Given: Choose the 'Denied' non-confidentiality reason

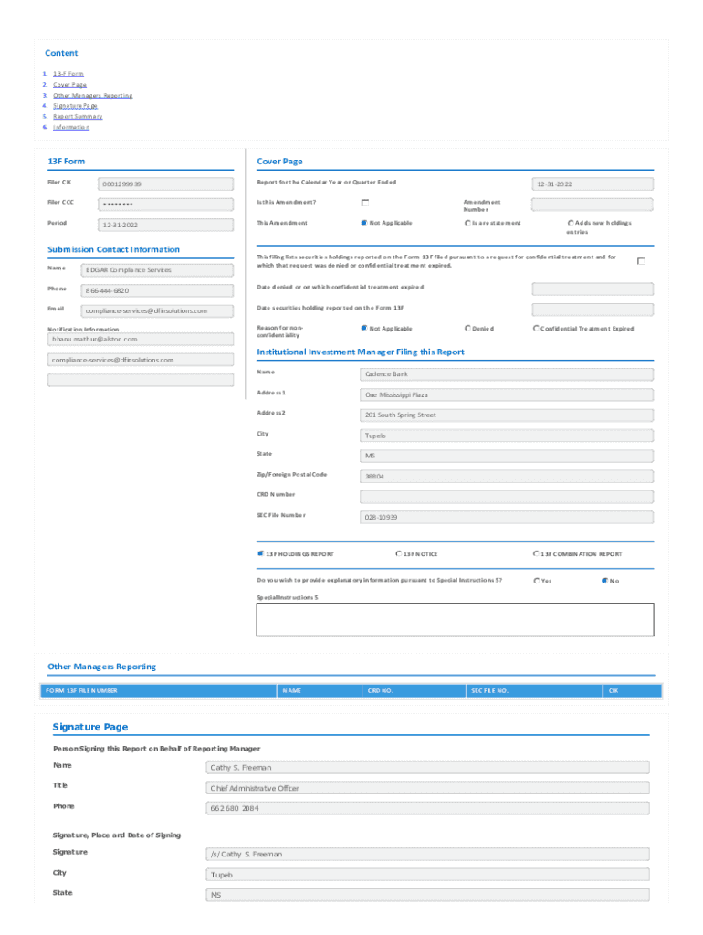Looking at the screenshot, I should point(468,329).
